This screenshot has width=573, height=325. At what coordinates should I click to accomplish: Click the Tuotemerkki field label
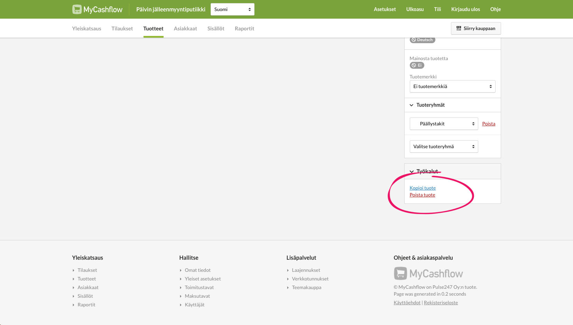pos(423,77)
